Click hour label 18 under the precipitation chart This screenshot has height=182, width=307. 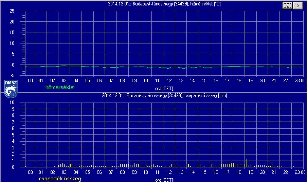[x=239, y=172]
